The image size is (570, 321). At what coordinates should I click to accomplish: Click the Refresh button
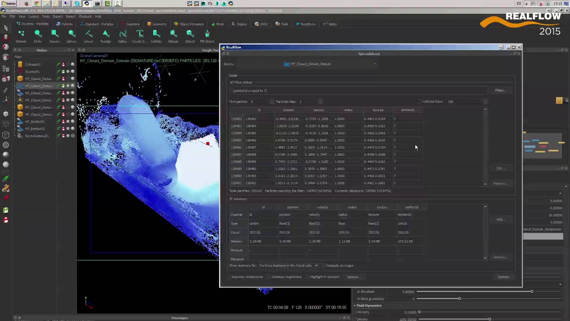point(503,277)
